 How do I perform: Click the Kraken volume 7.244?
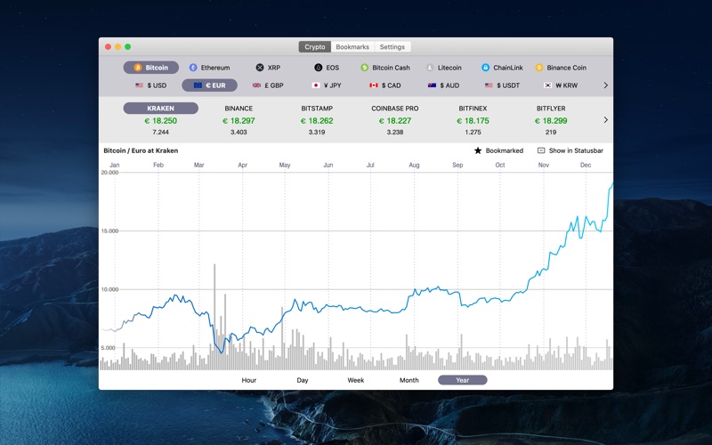click(161, 132)
